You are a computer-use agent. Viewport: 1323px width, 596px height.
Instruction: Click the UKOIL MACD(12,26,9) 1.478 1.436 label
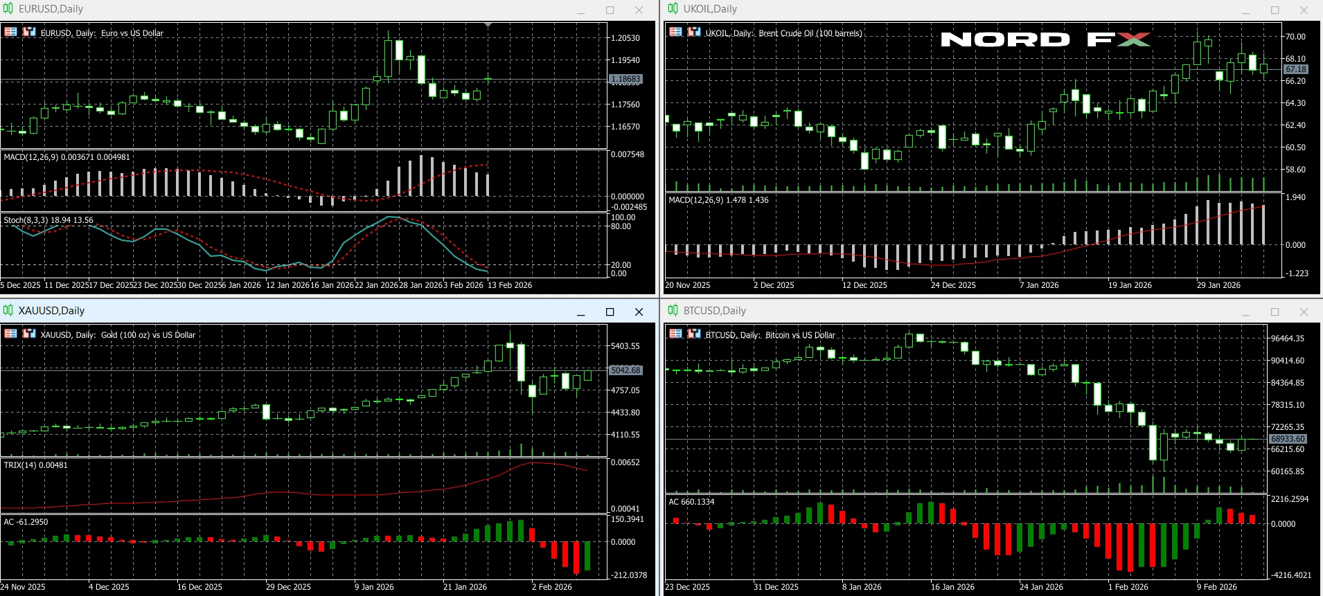[x=718, y=200]
